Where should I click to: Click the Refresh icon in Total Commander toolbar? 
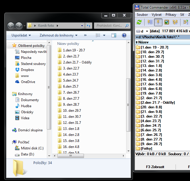tap(139, 22)
